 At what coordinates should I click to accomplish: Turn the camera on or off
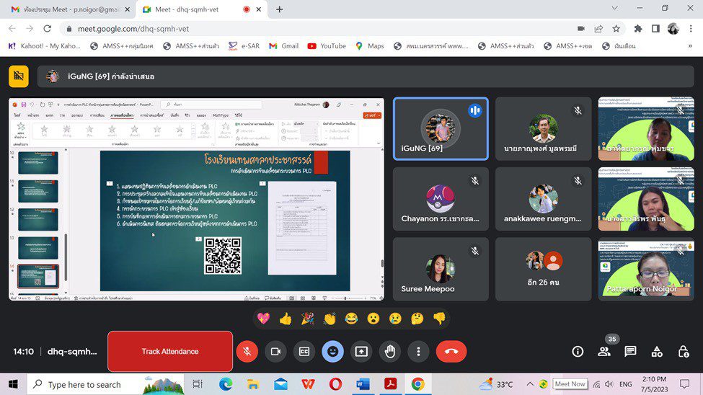tap(275, 352)
